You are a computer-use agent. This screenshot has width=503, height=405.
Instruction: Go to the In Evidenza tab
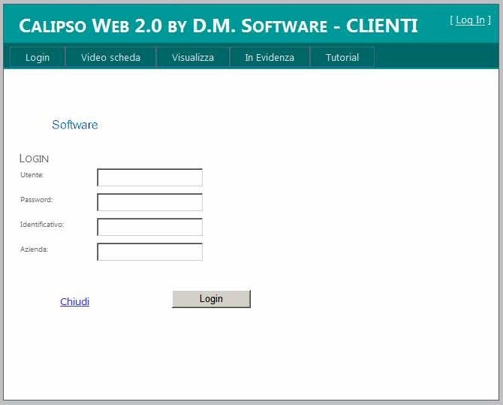[270, 57]
